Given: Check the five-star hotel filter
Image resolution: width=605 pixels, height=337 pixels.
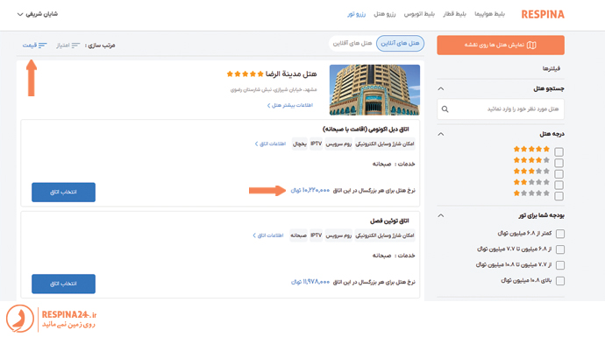Looking at the screenshot, I should [x=559, y=151].
